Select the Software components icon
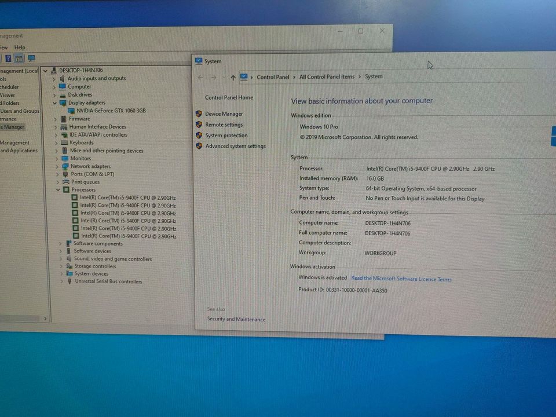 (69, 243)
